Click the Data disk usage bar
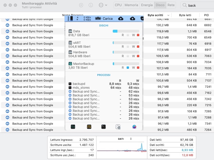 coord(126,31)
